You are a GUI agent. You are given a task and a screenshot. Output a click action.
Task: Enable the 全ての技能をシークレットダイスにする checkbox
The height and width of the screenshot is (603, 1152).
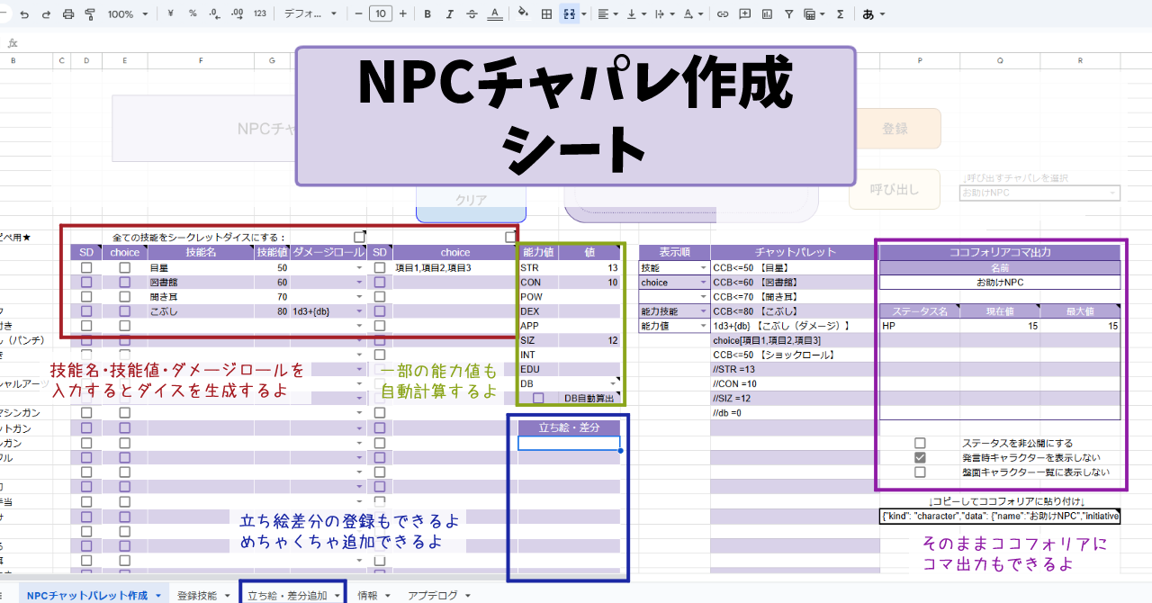coord(360,237)
